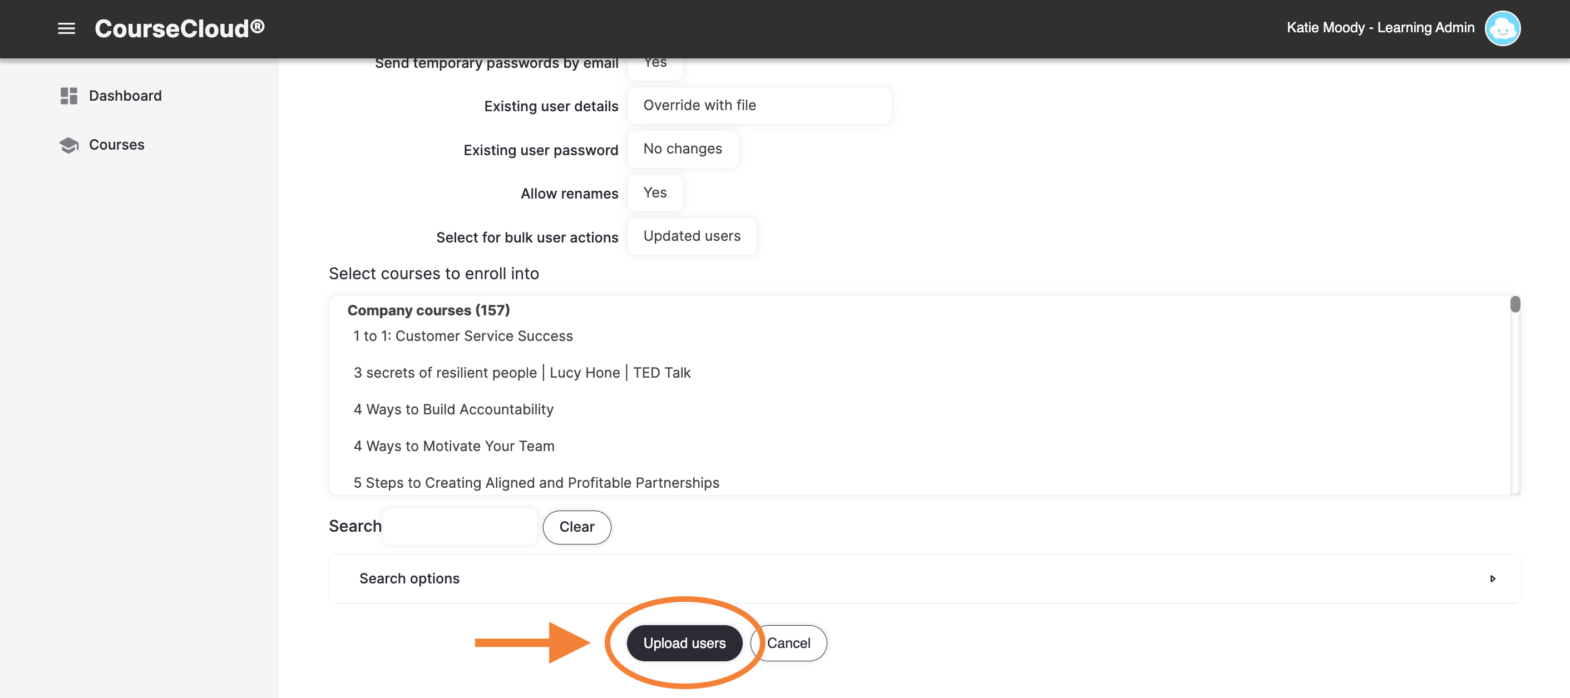
Task: Click Existing user details label
Action: pos(551,107)
